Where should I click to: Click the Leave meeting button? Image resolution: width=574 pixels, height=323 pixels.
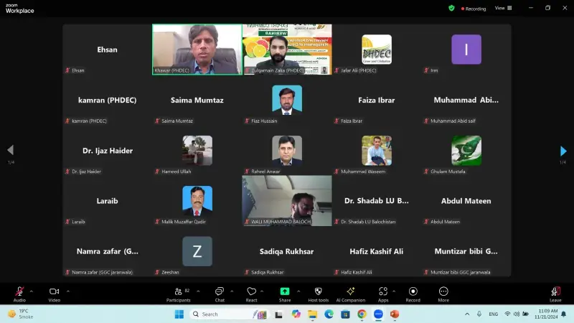(555, 292)
